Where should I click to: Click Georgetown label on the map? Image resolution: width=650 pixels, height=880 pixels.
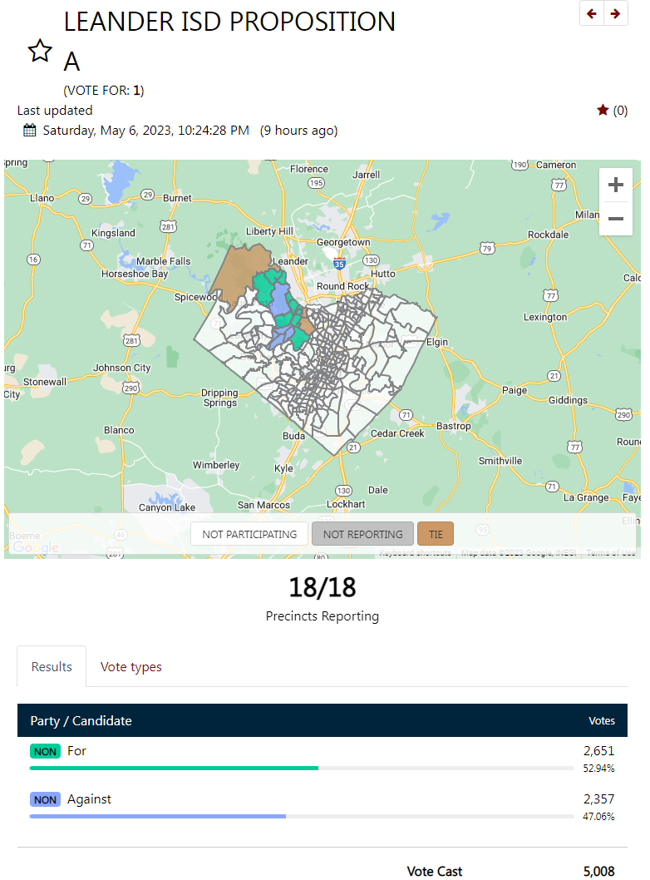[343, 242]
